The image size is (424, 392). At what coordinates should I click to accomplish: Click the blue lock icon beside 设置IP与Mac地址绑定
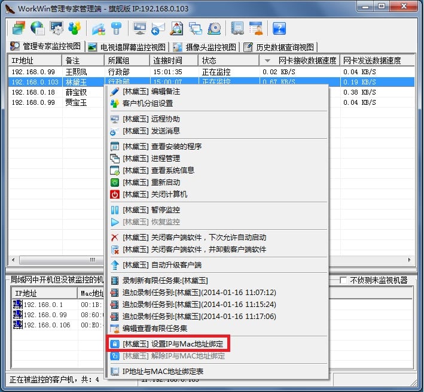(115, 344)
